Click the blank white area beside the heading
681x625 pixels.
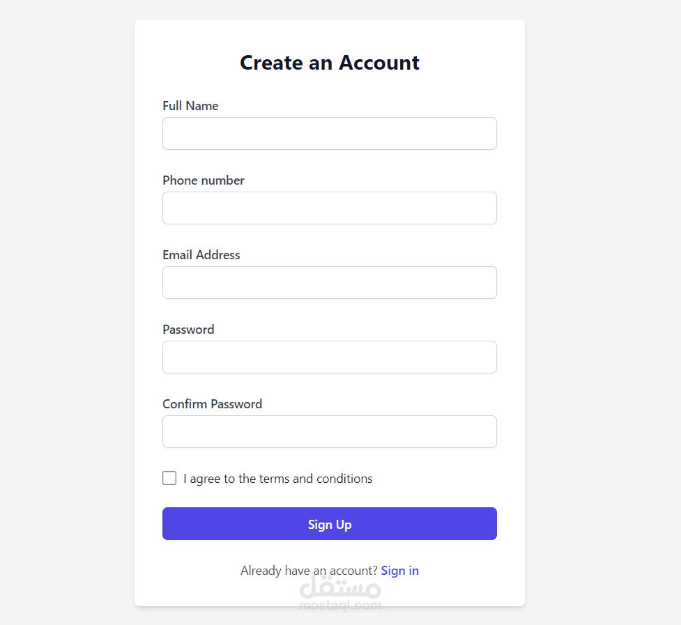(x=474, y=63)
